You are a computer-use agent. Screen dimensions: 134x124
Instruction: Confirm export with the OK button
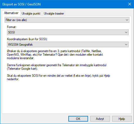pos(78,119)
